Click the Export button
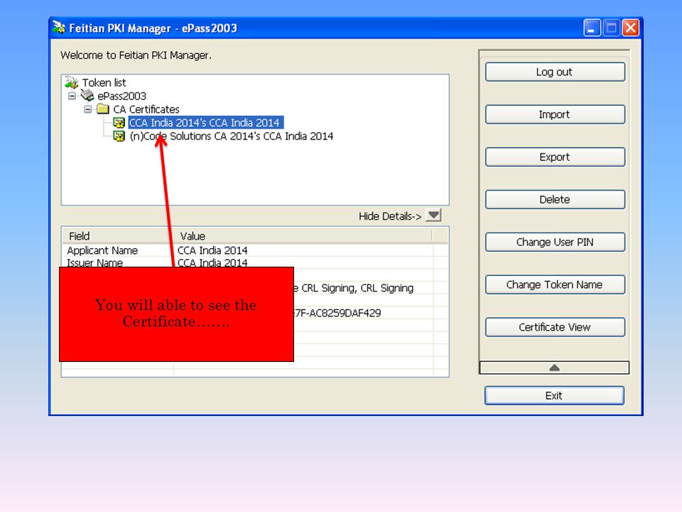 point(555,157)
